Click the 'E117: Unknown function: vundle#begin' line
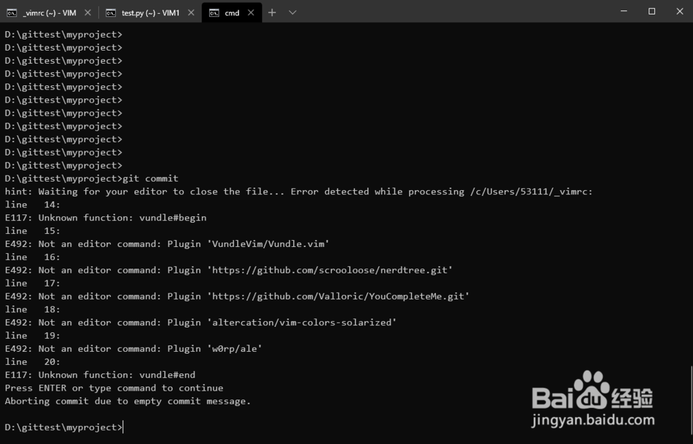 pos(105,218)
